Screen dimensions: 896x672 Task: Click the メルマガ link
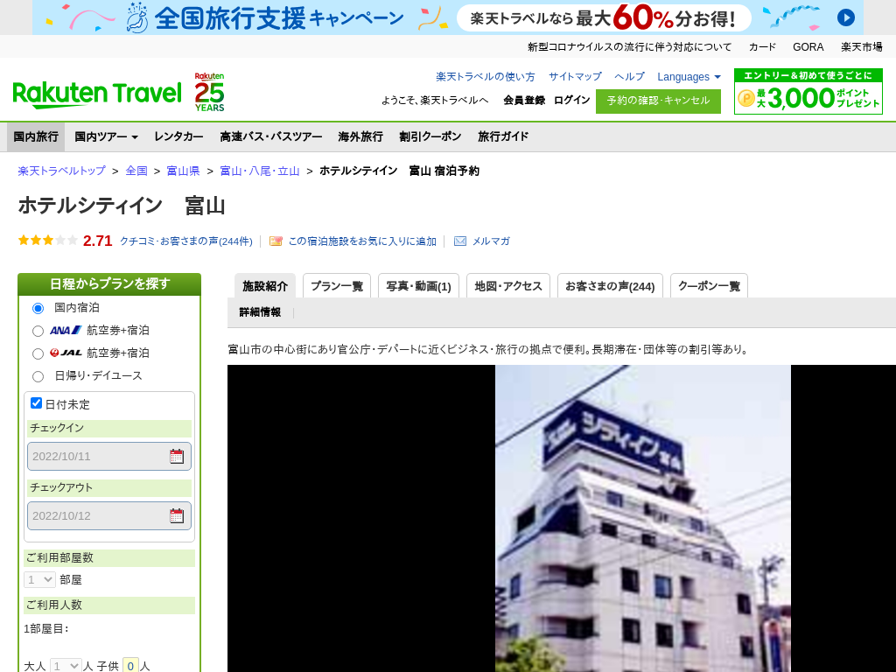(491, 241)
